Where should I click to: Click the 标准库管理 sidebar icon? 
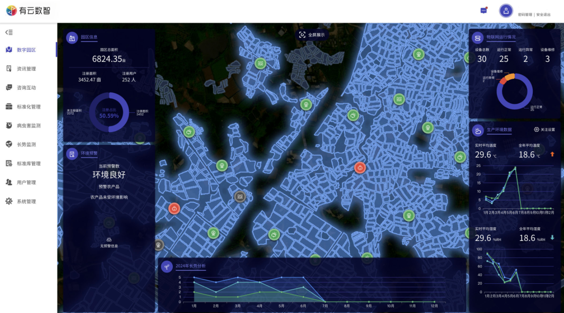[x=9, y=163]
